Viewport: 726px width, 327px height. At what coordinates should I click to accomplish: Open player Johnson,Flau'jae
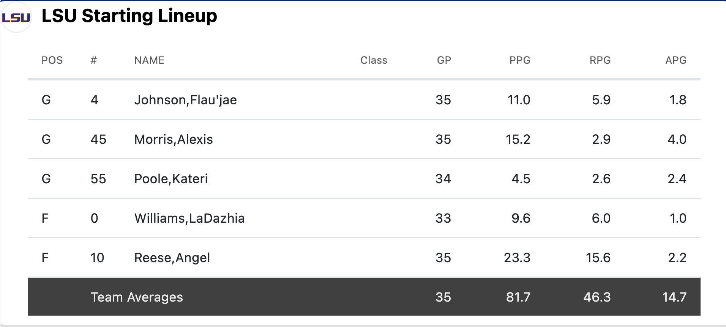(x=185, y=100)
